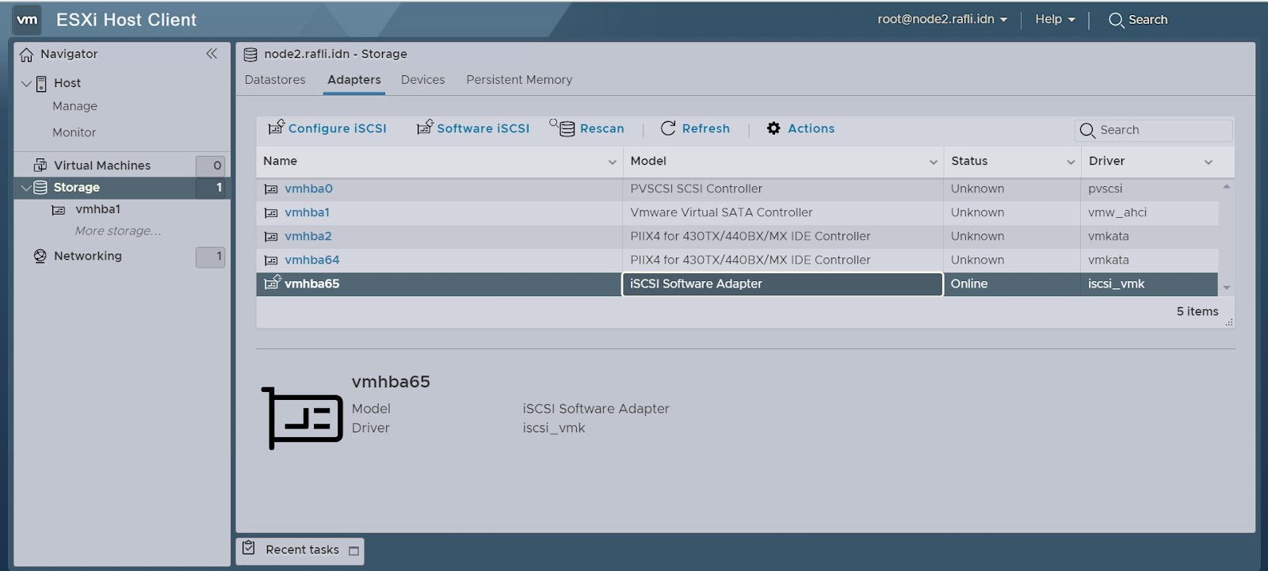Open the vmhba64 adapter link
This screenshot has height=571, width=1268.
point(312,260)
